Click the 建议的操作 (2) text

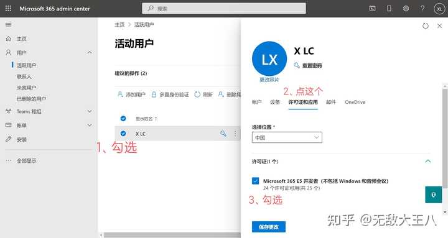(131, 73)
